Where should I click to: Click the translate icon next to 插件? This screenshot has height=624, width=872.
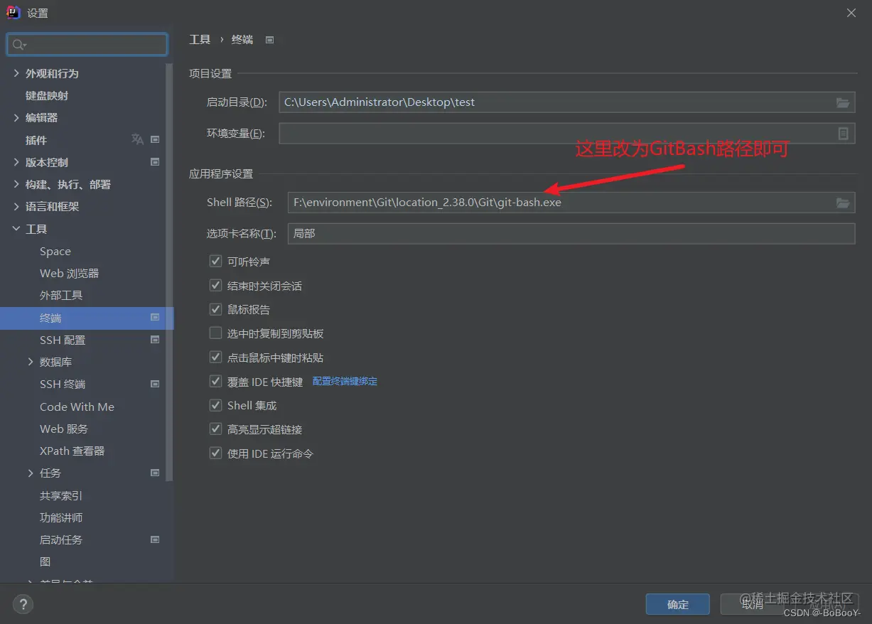pos(138,140)
